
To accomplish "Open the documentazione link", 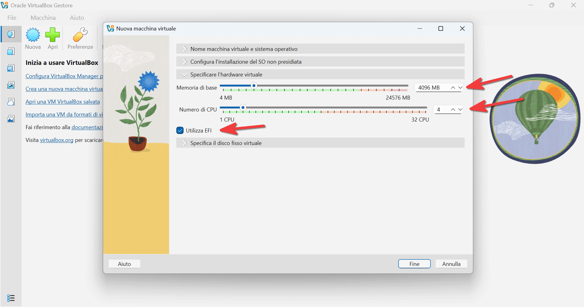I will click(87, 127).
